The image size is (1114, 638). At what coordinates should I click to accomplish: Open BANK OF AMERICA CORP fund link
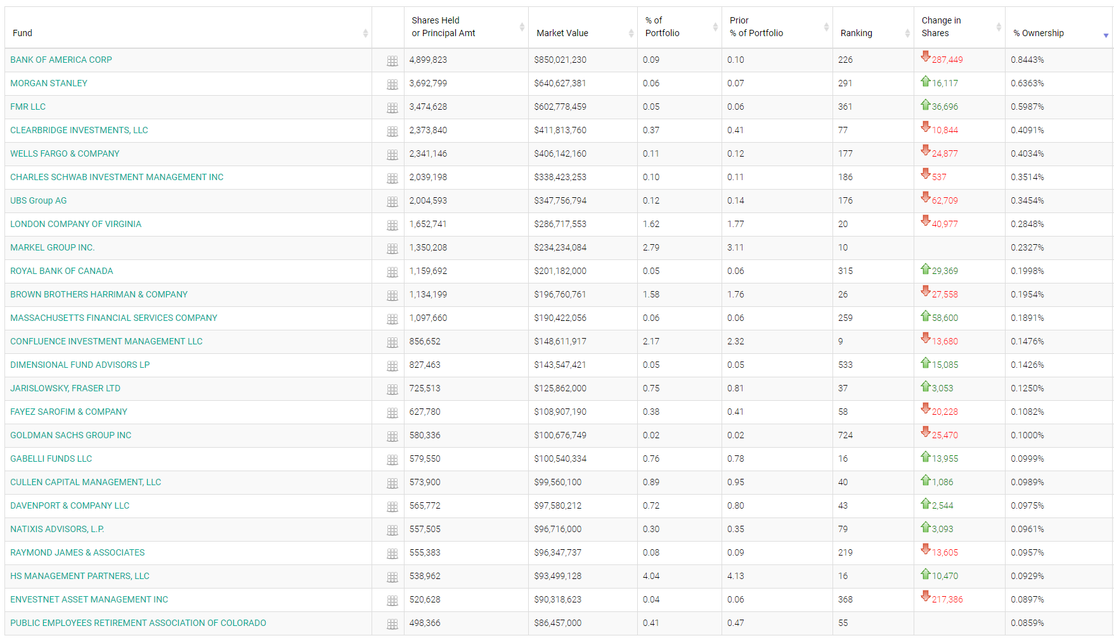pos(61,60)
